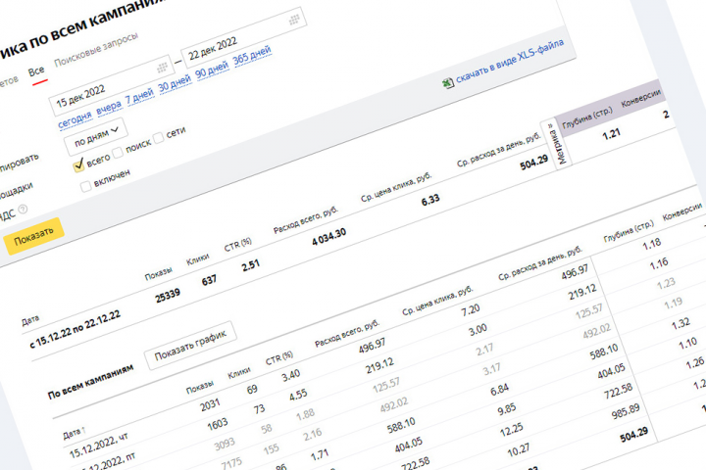Click the summary 'Показы' column header
Screen dimensions: 706x470
(158, 273)
